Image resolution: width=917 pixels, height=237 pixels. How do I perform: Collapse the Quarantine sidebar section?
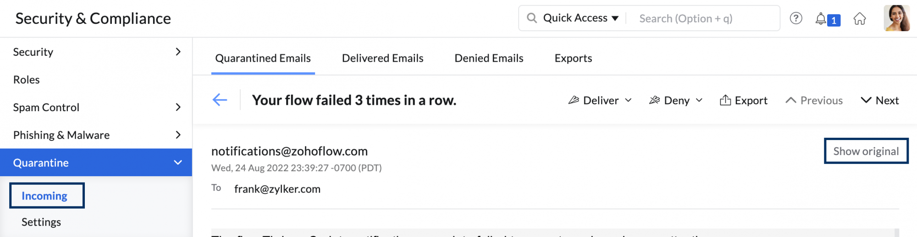click(x=96, y=162)
